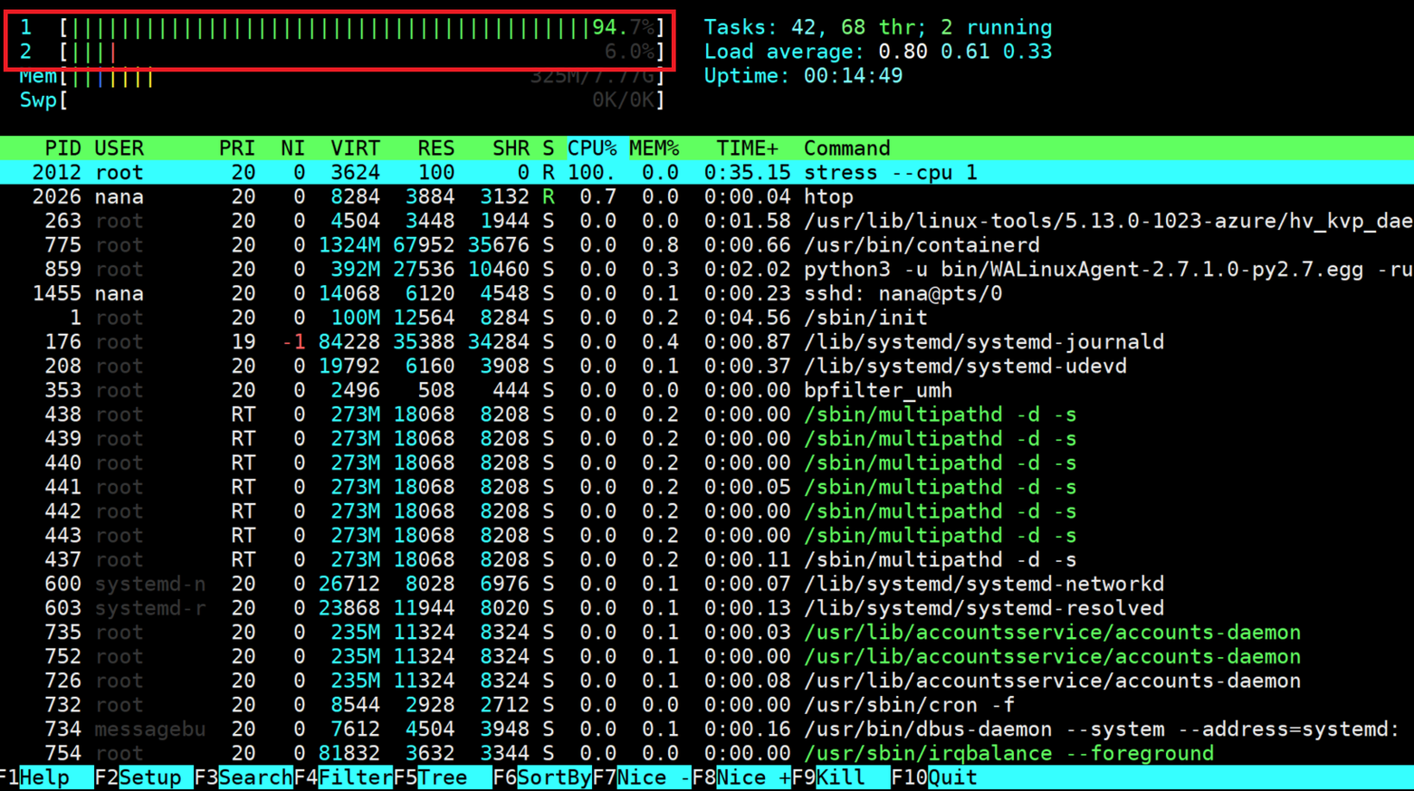Select the systemd-networkd process row
The image size is (1414, 791).
click(707, 585)
